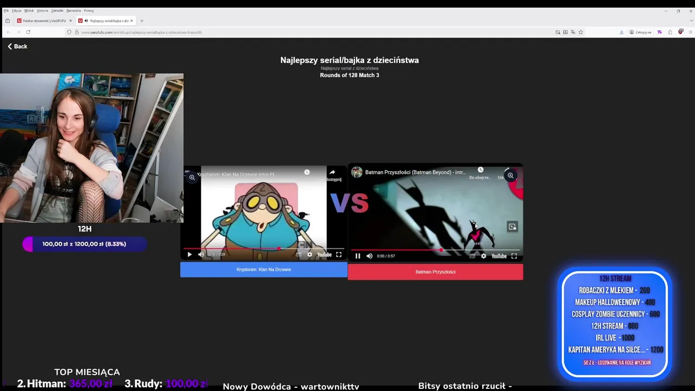Open the extensions puzzle icon

tap(670, 32)
